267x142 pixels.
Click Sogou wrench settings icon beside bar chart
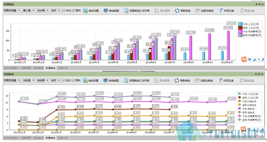pos(263,60)
